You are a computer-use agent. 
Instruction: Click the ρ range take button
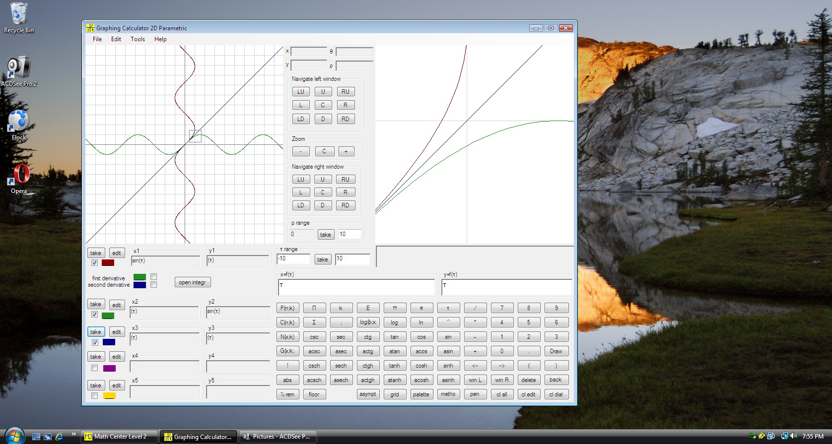point(325,235)
